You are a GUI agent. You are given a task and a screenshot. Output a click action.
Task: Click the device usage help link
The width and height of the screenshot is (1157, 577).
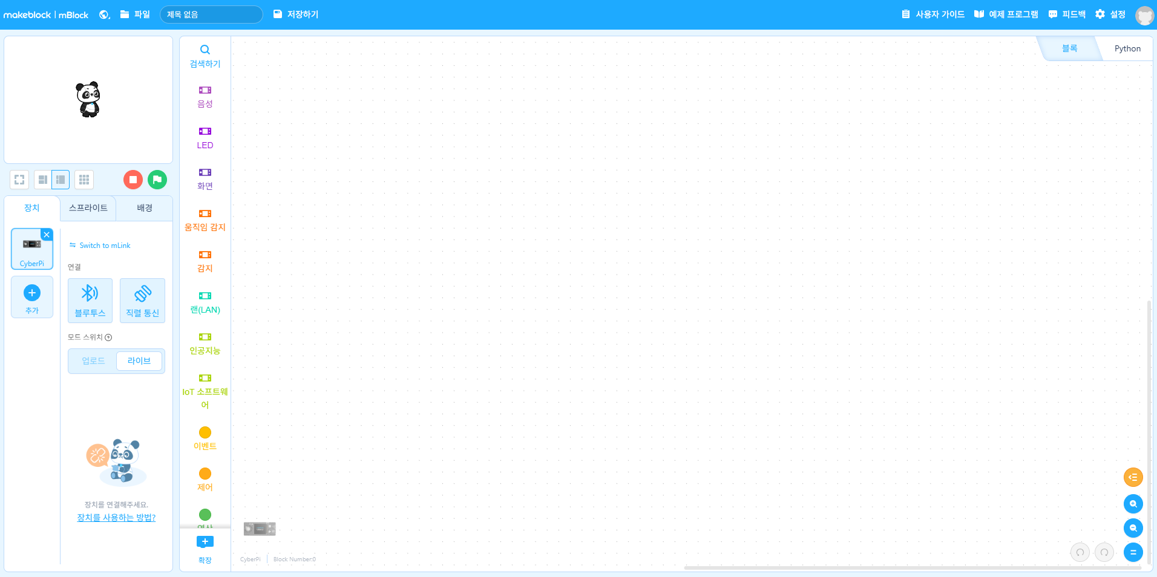coord(116,518)
